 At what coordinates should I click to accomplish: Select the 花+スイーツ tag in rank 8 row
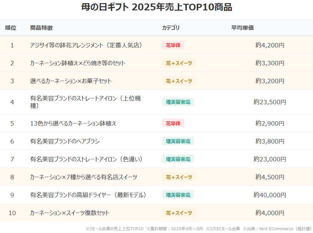coord(179,177)
